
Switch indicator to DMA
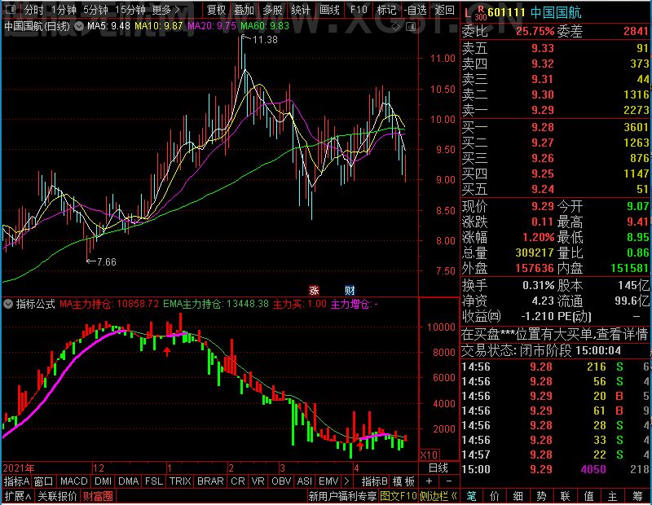(x=129, y=481)
